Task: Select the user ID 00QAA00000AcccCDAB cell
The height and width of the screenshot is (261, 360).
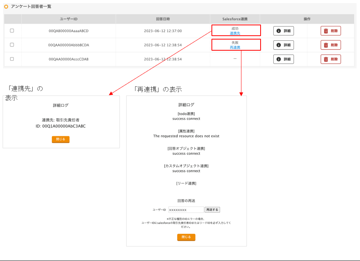Action: point(69,59)
